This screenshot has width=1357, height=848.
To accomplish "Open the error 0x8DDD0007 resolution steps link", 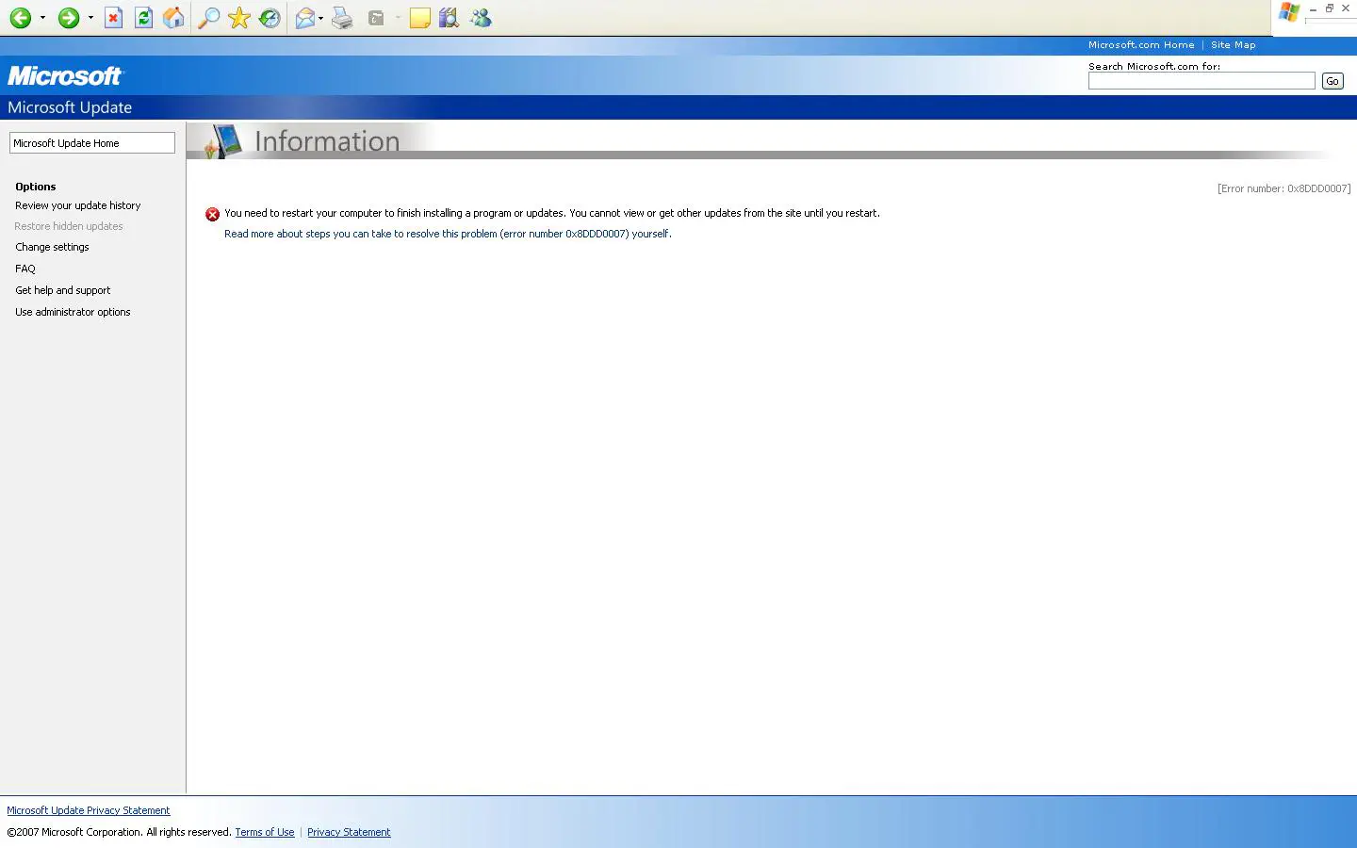I will click(x=448, y=234).
